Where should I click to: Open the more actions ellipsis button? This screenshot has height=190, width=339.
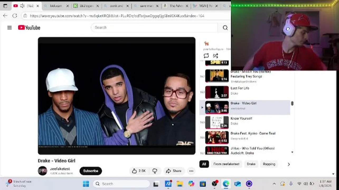click(191, 171)
